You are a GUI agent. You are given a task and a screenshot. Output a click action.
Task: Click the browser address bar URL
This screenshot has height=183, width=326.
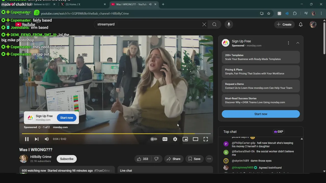85,13
